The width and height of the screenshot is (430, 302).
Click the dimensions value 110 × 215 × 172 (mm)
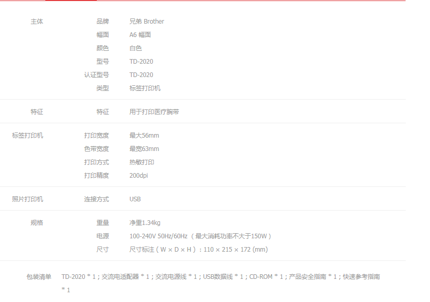click(x=236, y=250)
